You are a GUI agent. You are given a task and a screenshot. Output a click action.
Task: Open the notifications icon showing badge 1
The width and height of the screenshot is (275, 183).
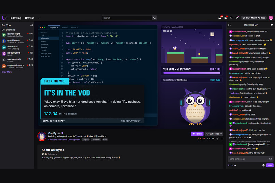[226, 18]
